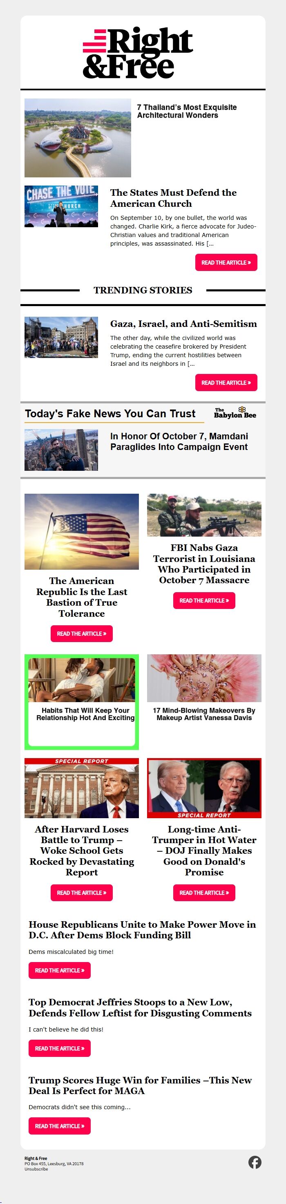Read The American Republic article button
Image resolution: width=286 pixels, height=1204 pixels.
point(82,634)
